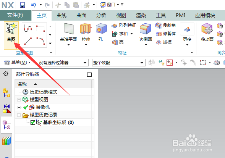Click the Save icon in quick access toolbar
This screenshot has height=158, width=225.
tap(23, 5)
